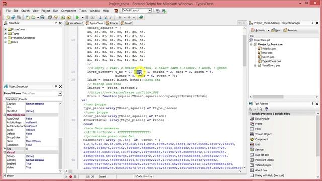
Task: Switch to the Attacks editor tab
Action: (x=112, y=23)
